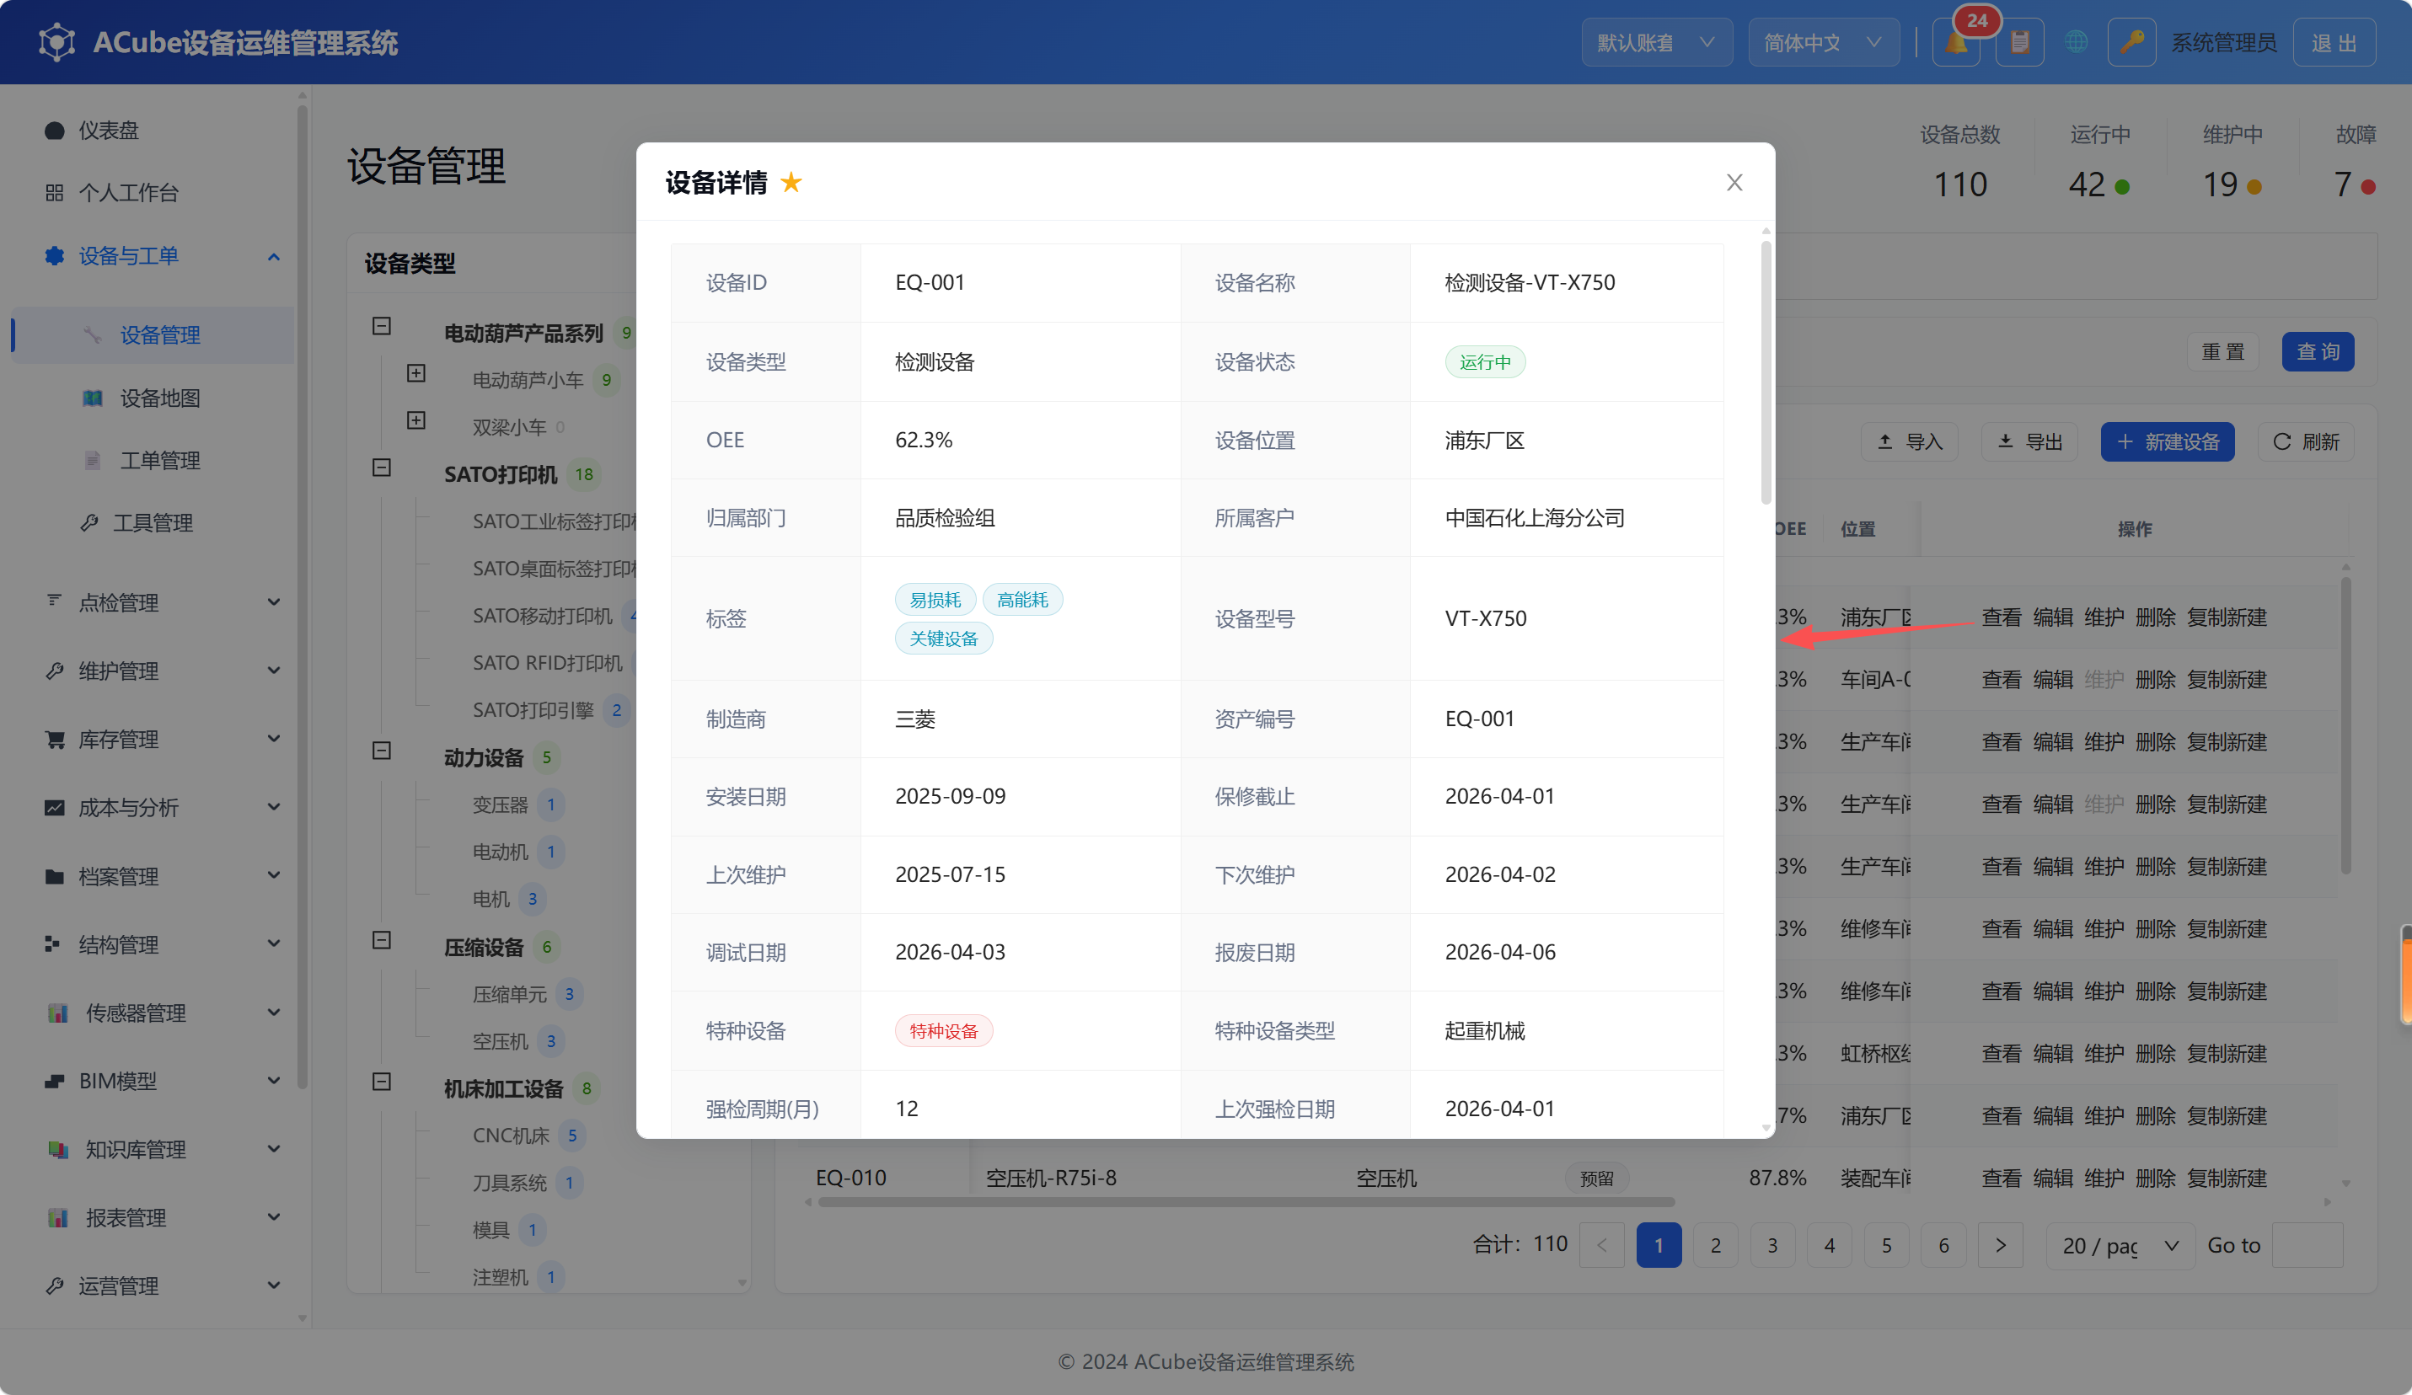Viewport: 2412px width, 1395px height.
Task: Click the 导出 export button
Action: point(2029,441)
